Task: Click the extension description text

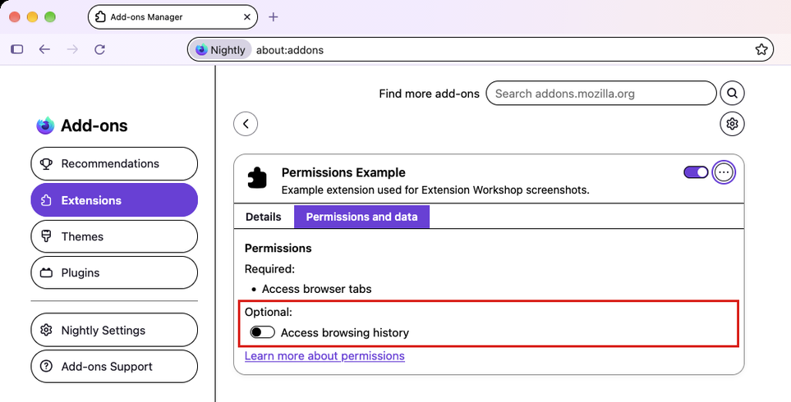Action: (435, 190)
